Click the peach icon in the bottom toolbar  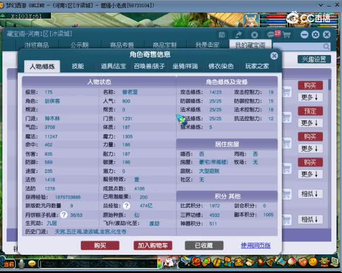coord(292,261)
